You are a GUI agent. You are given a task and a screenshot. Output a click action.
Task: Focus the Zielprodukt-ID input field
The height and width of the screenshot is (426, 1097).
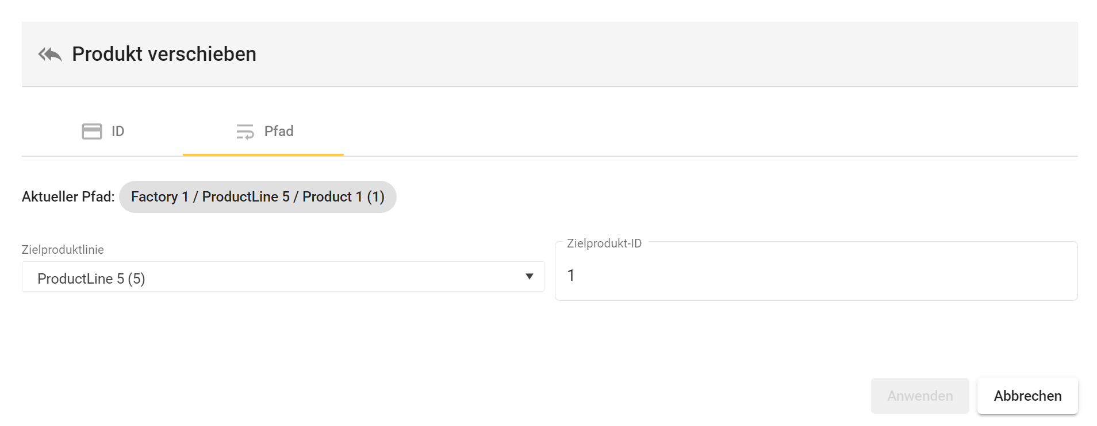pyautogui.click(x=815, y=276)
